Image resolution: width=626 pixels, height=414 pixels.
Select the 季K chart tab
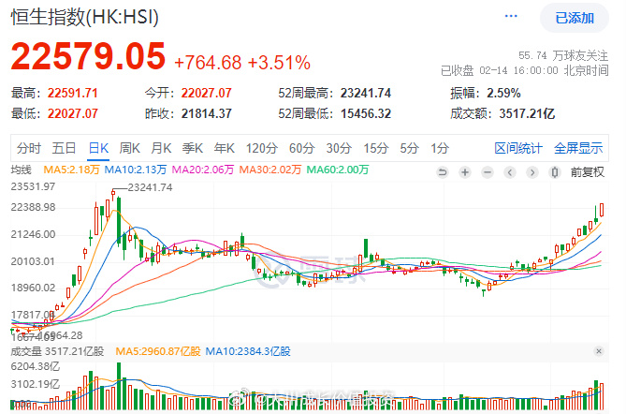coord(193,148)
